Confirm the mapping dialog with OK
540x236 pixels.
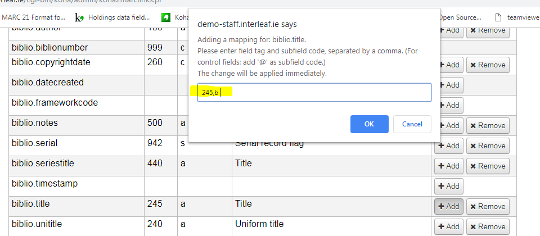click(369, 124)
